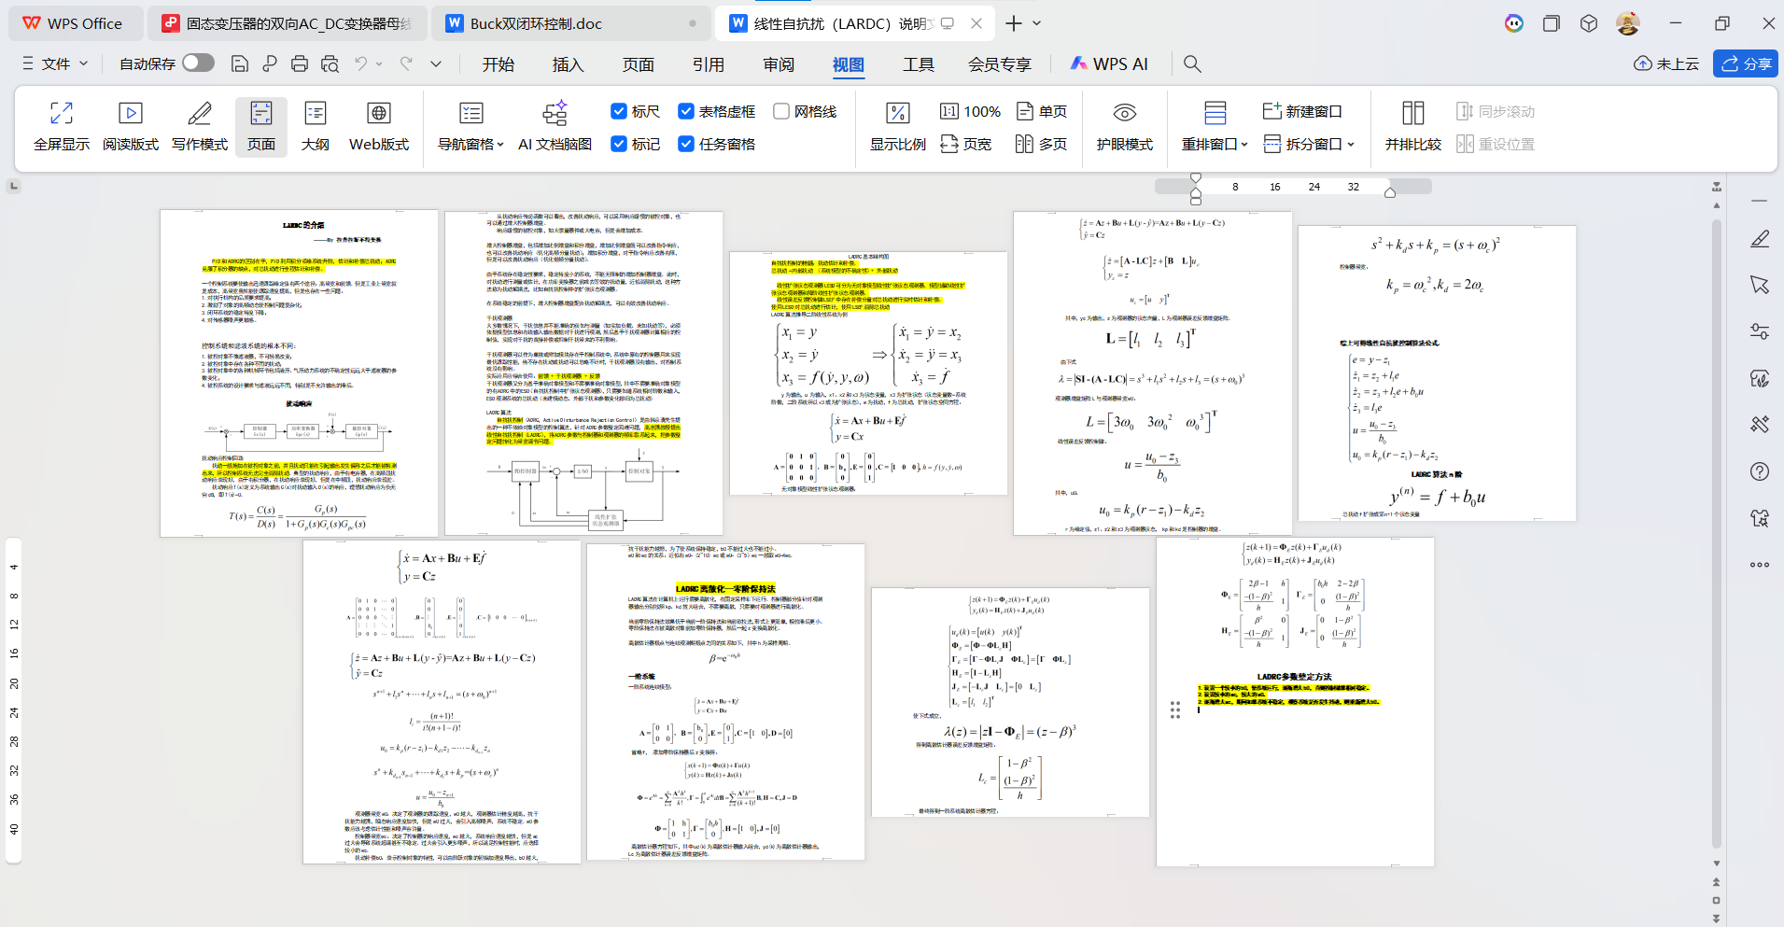
Task: Click the Share (分享) button
Action: [x=1746, y=63]
